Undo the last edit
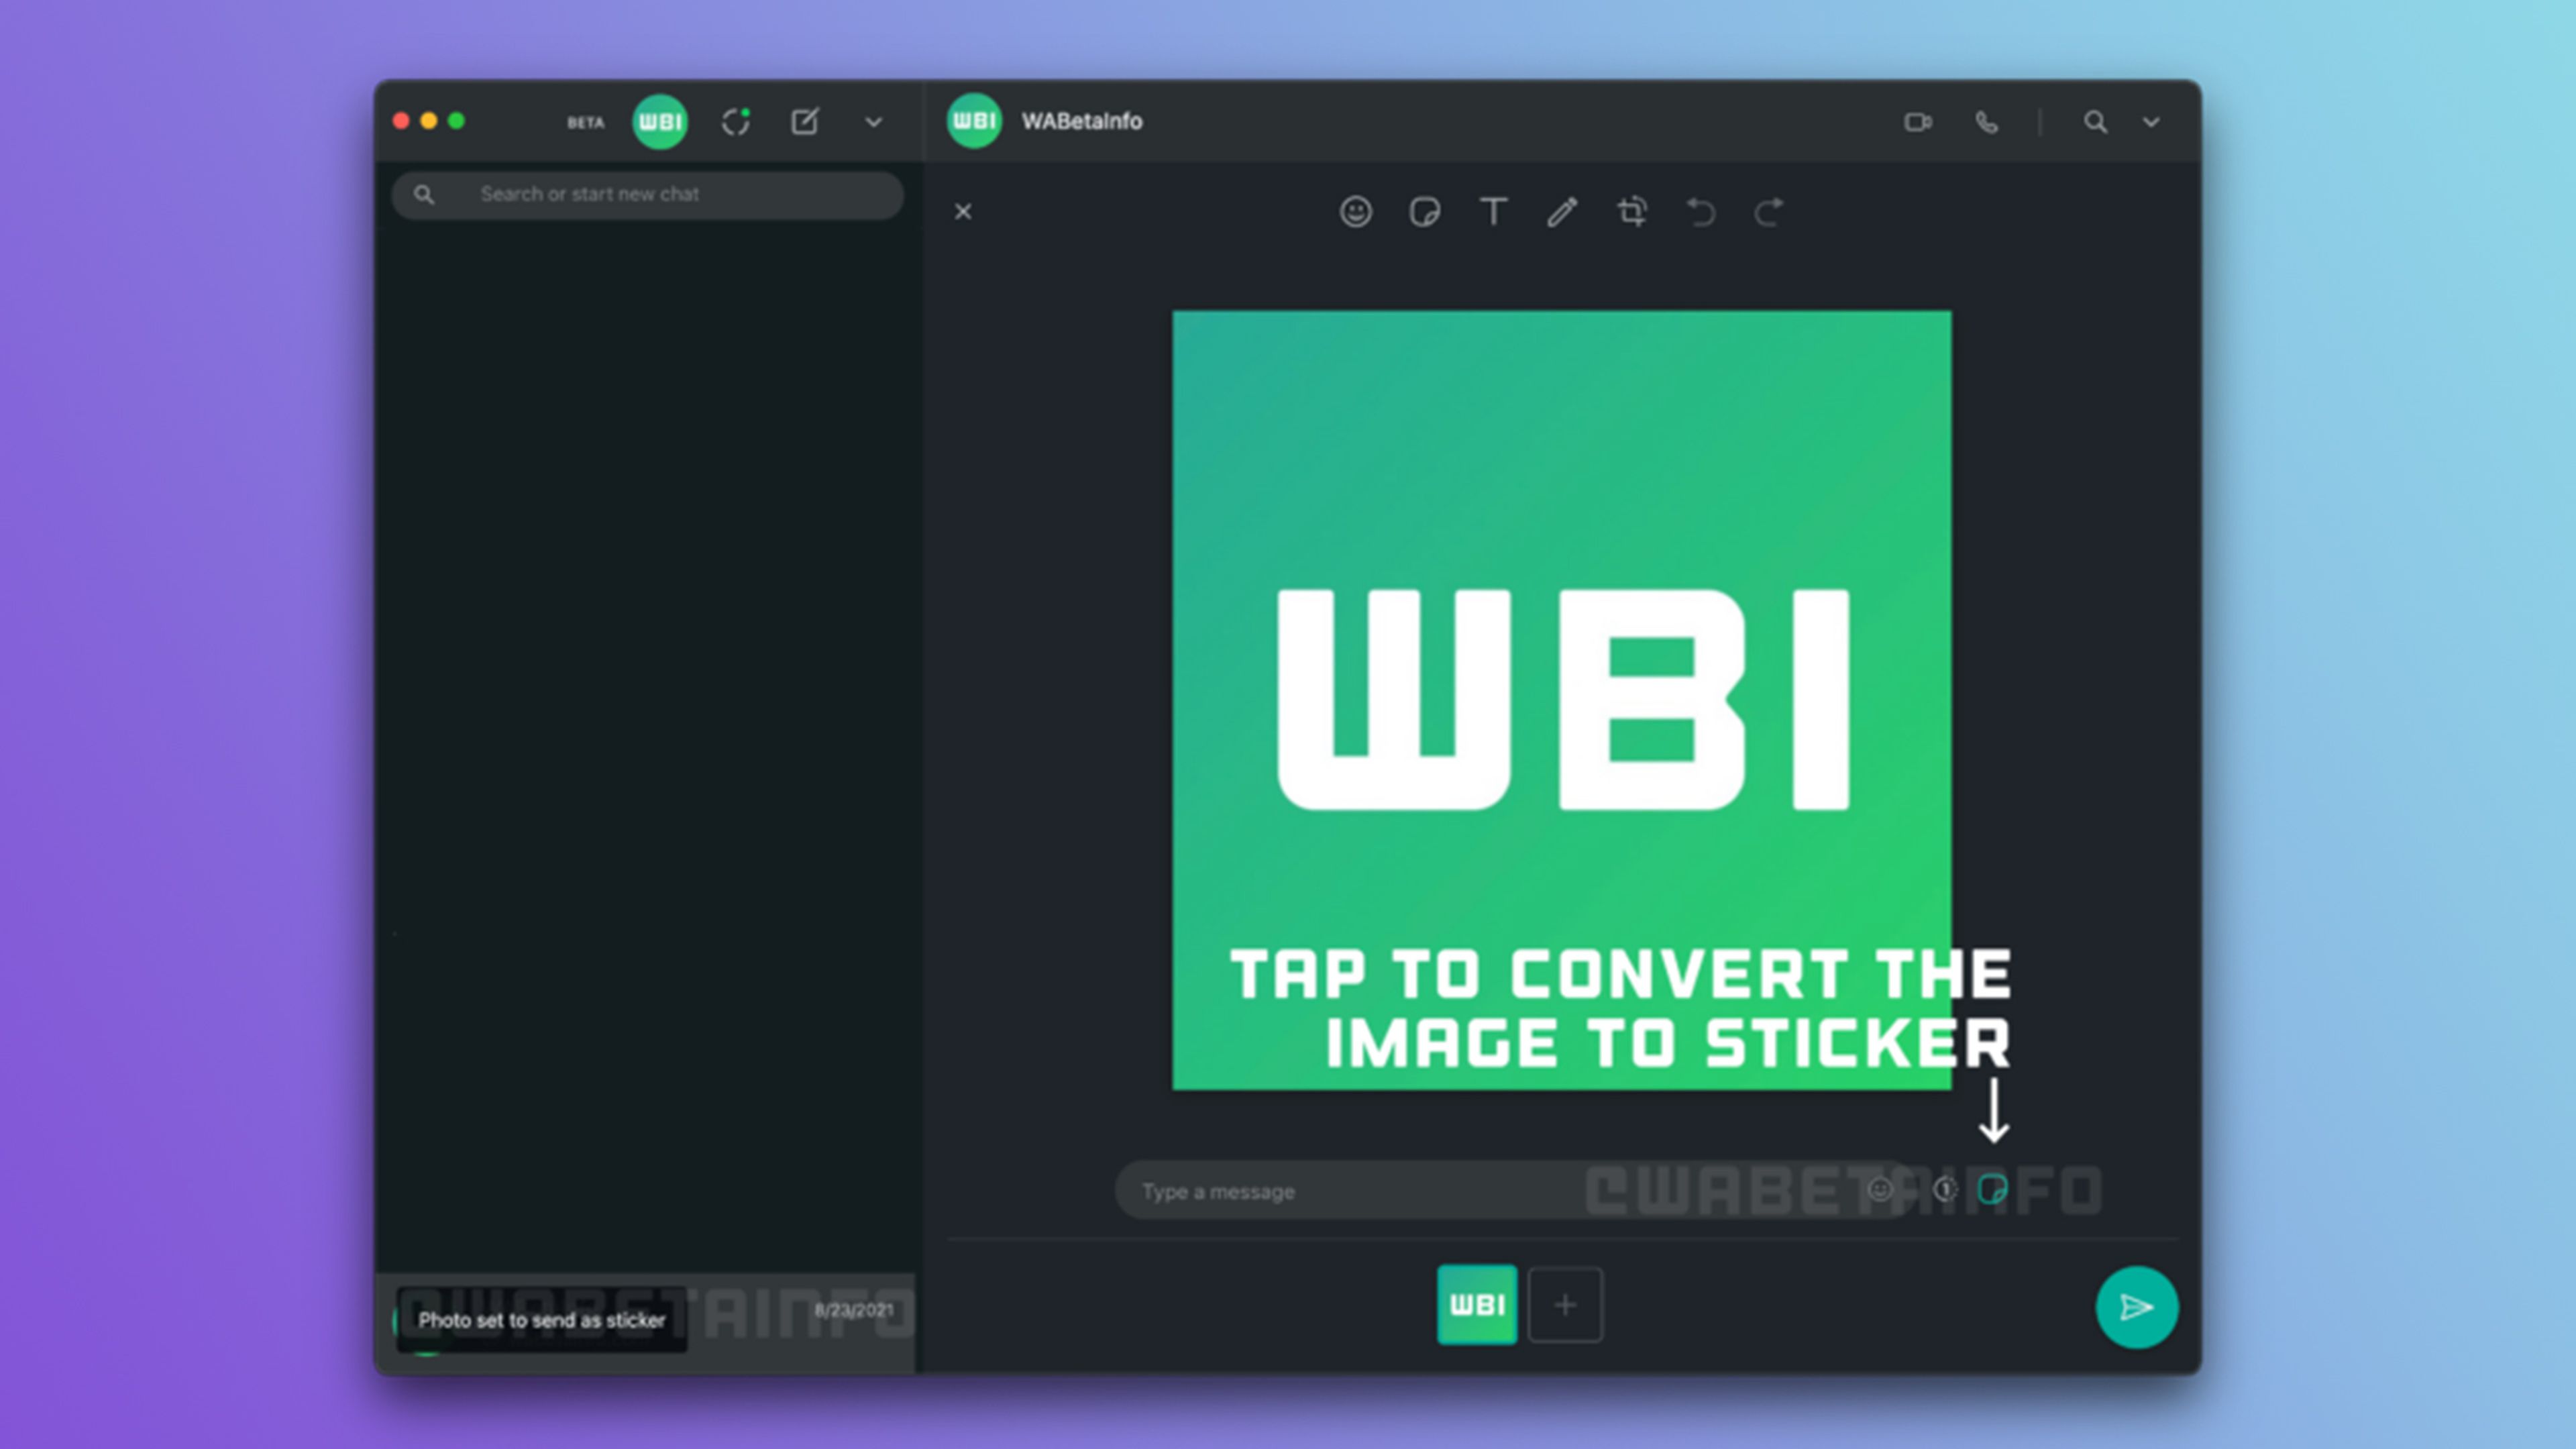The image size is (2576, 1449). (x=1701, y=212)
